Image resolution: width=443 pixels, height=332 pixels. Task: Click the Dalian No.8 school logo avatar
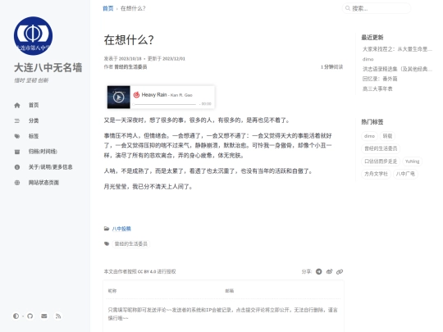point(33,36)
